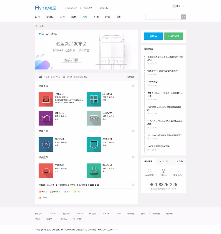The width and height of the screenshot is (221, 234).
Task: Click the Flyme社区 logo
Action: 46,8
